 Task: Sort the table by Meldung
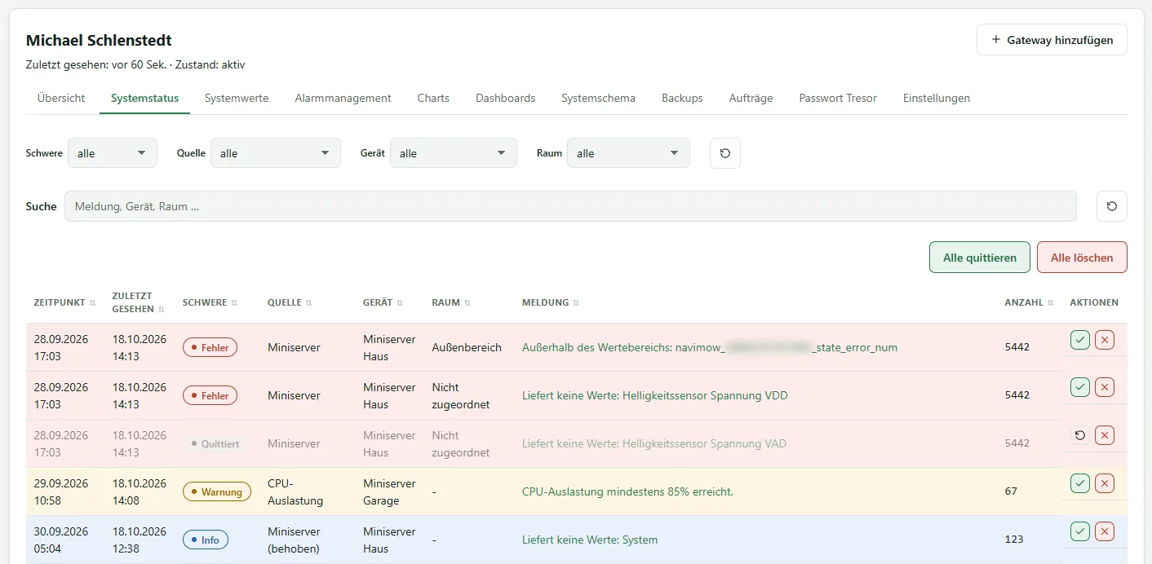551,302
